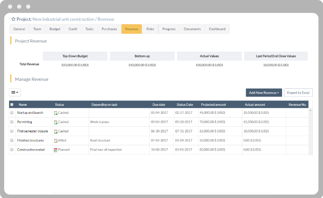Expand the Add New Revenue dropdown
This screenshot has height=198, width=323.
click(264, 93)
